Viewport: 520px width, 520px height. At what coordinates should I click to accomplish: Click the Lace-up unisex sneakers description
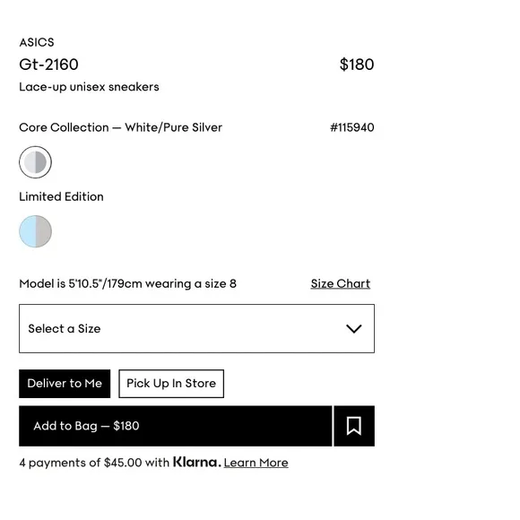point(90,87)
